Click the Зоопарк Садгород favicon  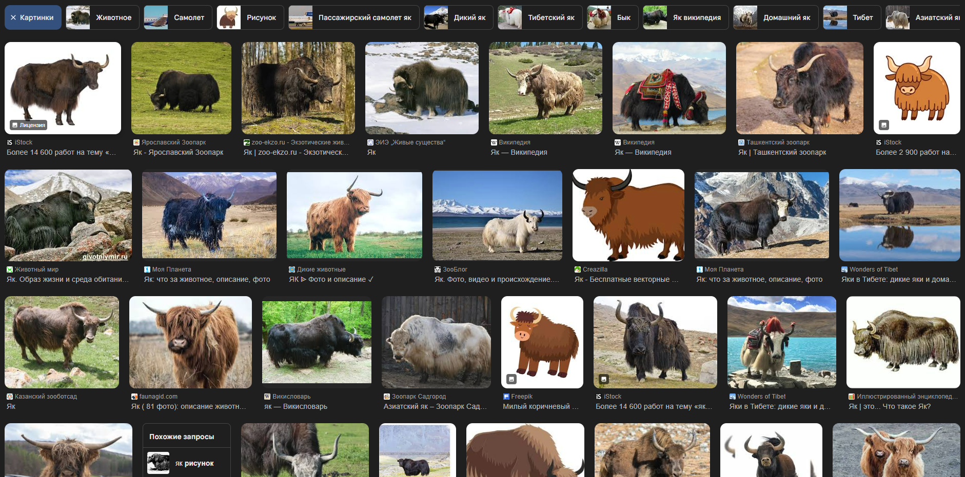387,397
